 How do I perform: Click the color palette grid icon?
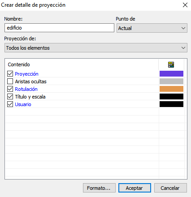171,64
